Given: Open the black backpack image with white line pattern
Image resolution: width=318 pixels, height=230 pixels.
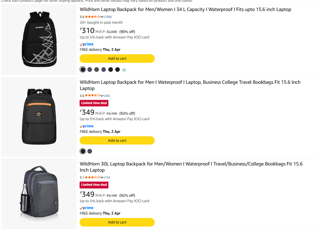Looking at the screenshot, I should (39, 39).
